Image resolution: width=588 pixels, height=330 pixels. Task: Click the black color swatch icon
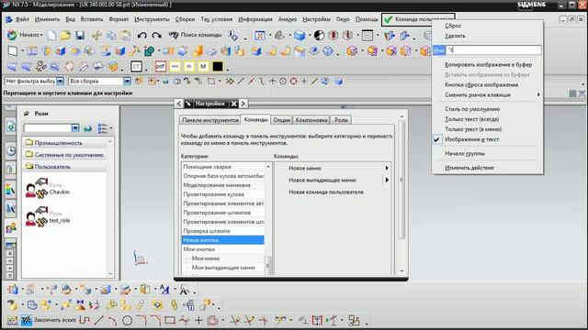click(218, 67)
